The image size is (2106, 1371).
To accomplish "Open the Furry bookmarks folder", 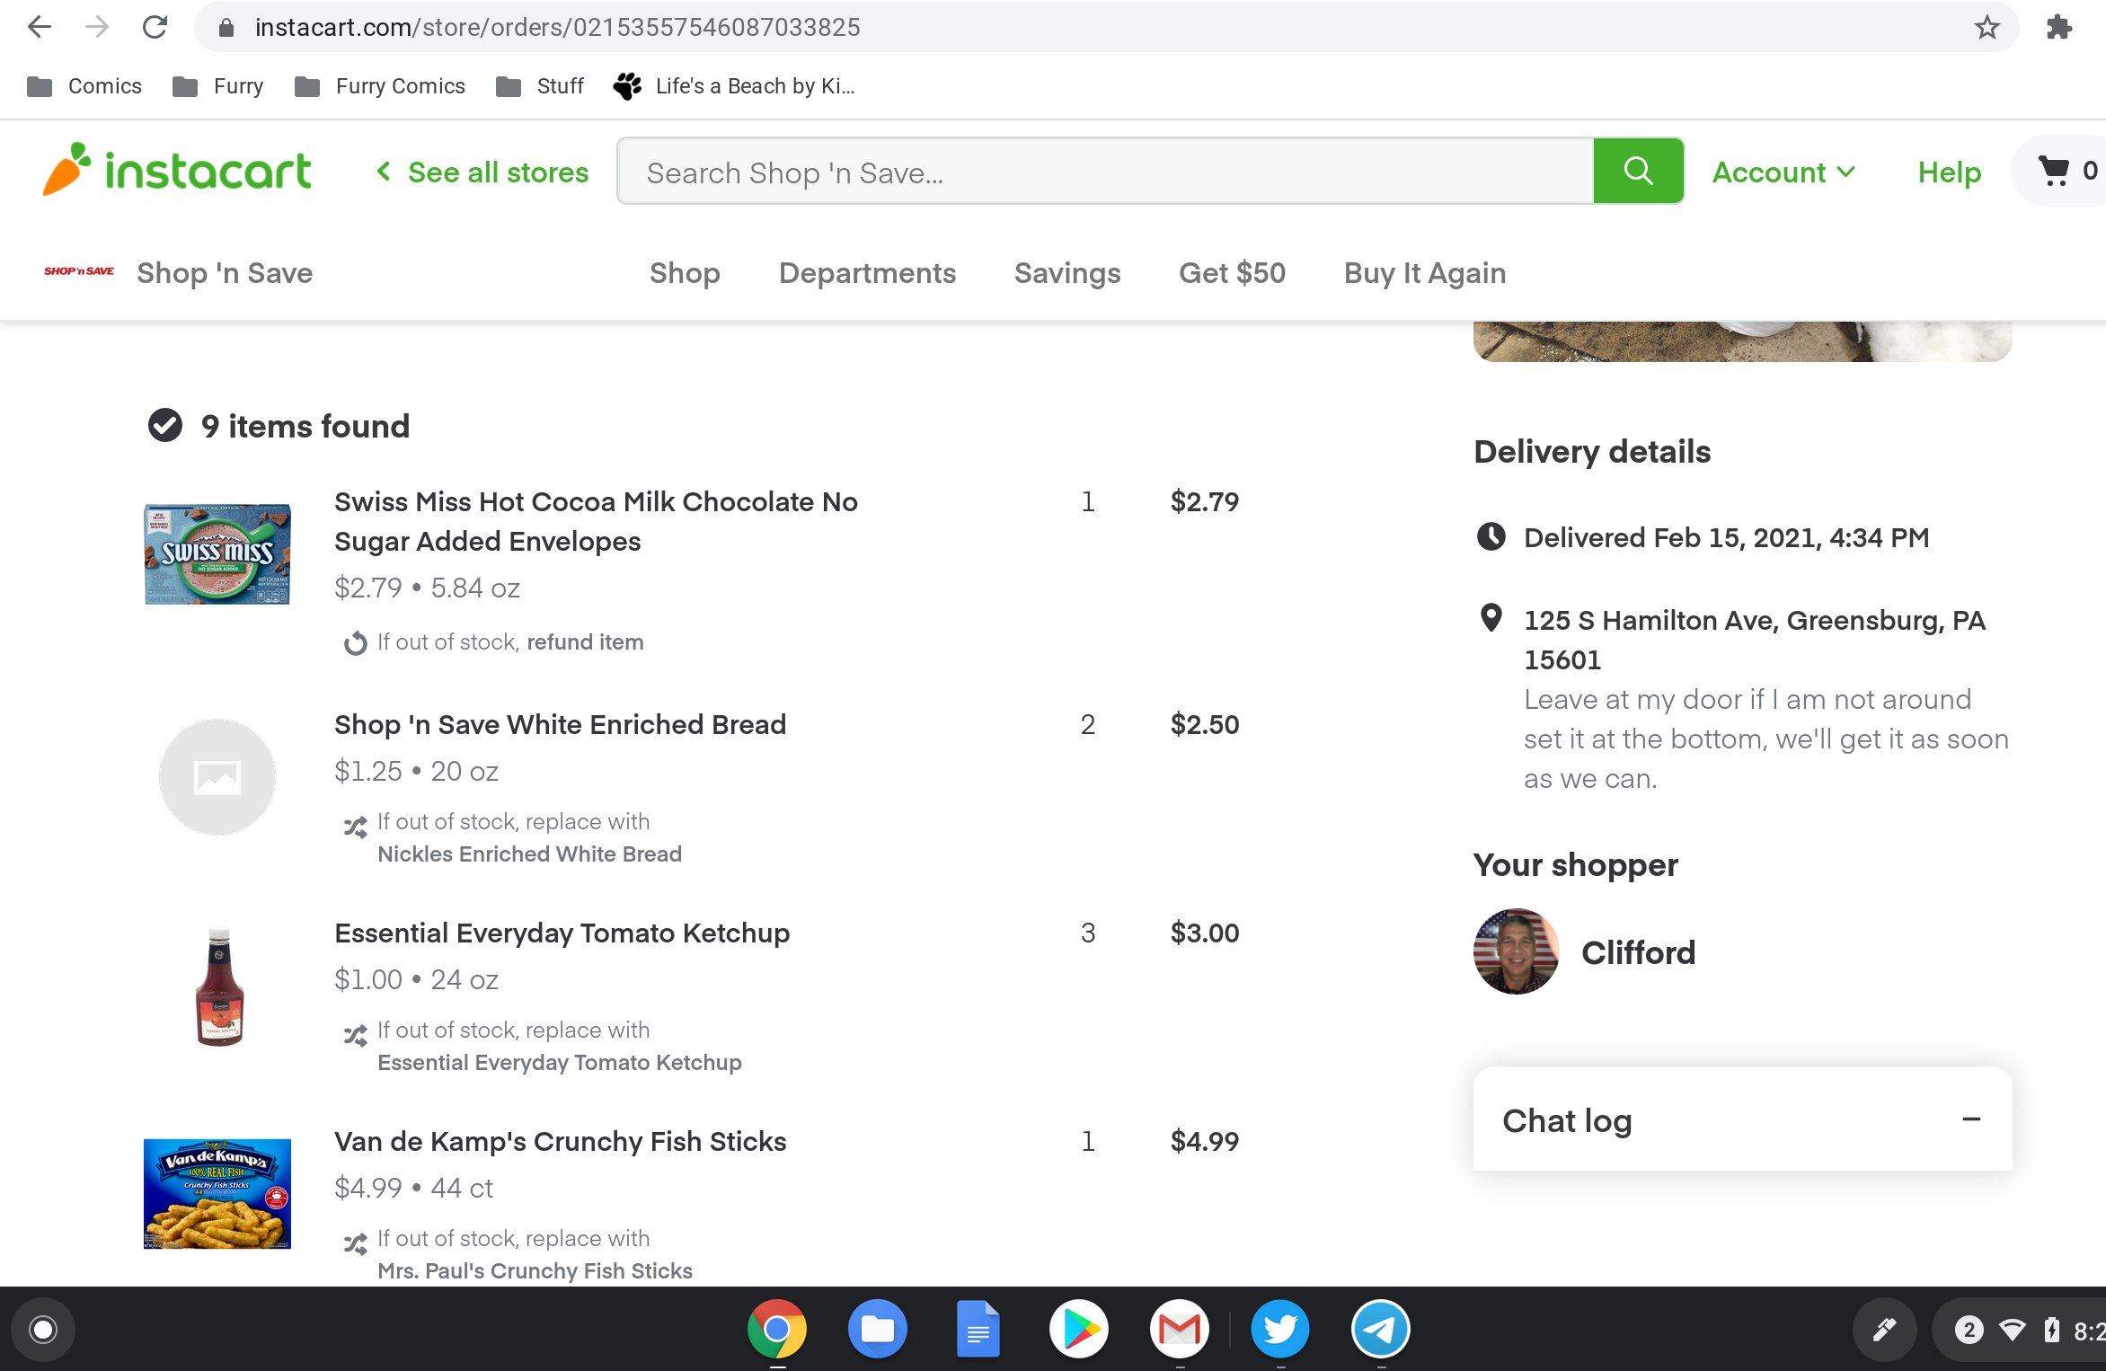I will point(218,86).
